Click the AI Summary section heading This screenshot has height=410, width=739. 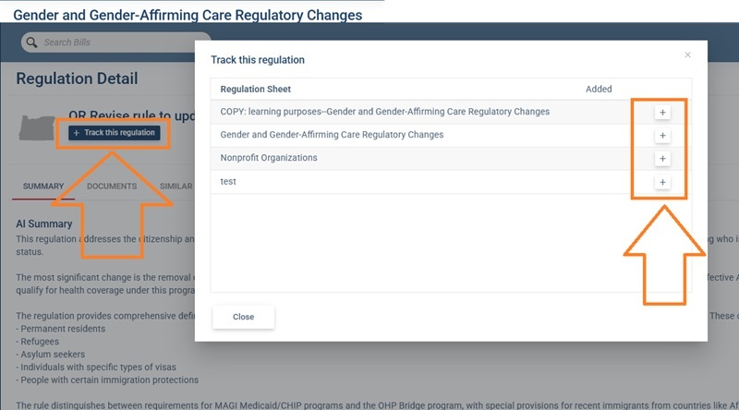45,224
